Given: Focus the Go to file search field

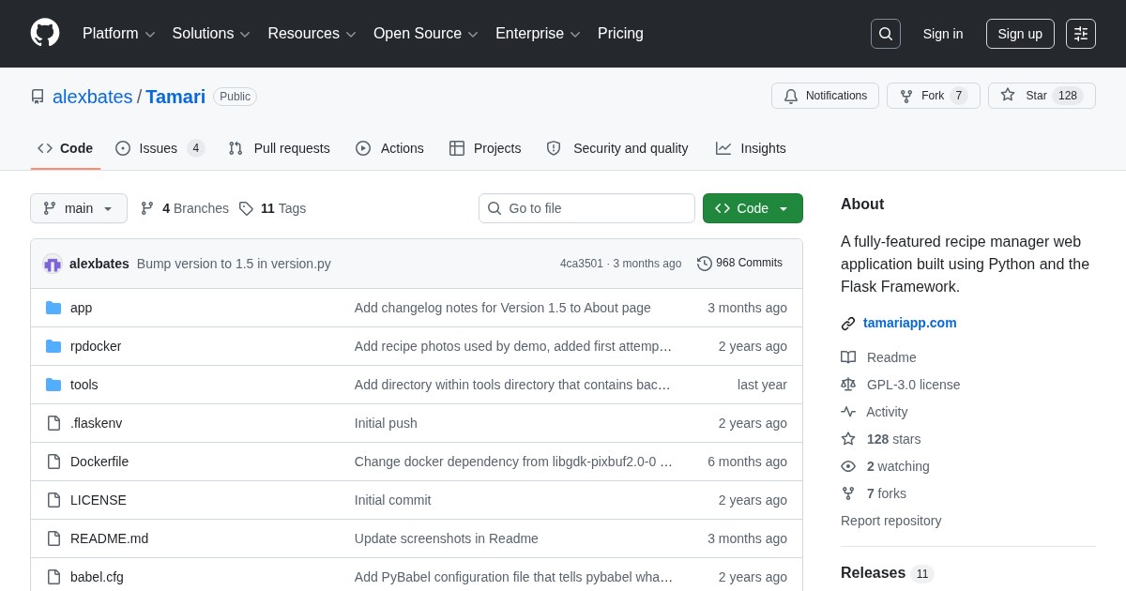Looking at the screenshot, I should click(x=586, y=208).
